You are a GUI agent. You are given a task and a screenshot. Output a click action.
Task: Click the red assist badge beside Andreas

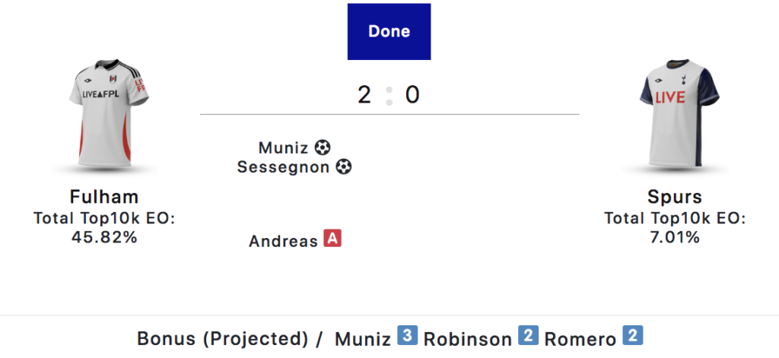coord(332,239)
